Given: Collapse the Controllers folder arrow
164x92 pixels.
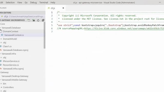Looking at the screenshot, I should point(1,87).
